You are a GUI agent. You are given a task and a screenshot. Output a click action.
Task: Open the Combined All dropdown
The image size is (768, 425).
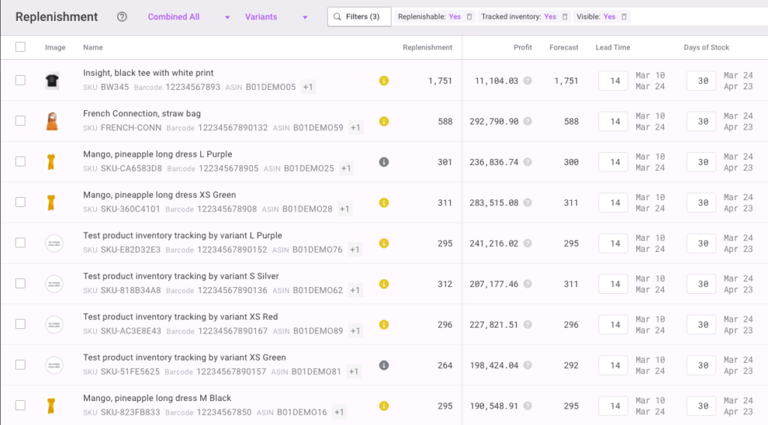[x=189, y=17]
